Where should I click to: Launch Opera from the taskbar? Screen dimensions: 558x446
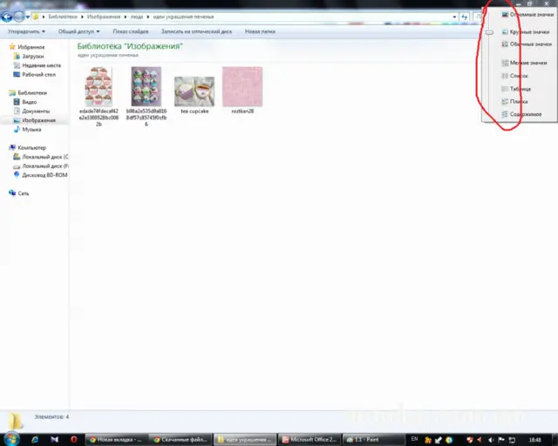[x=73, y=440]
